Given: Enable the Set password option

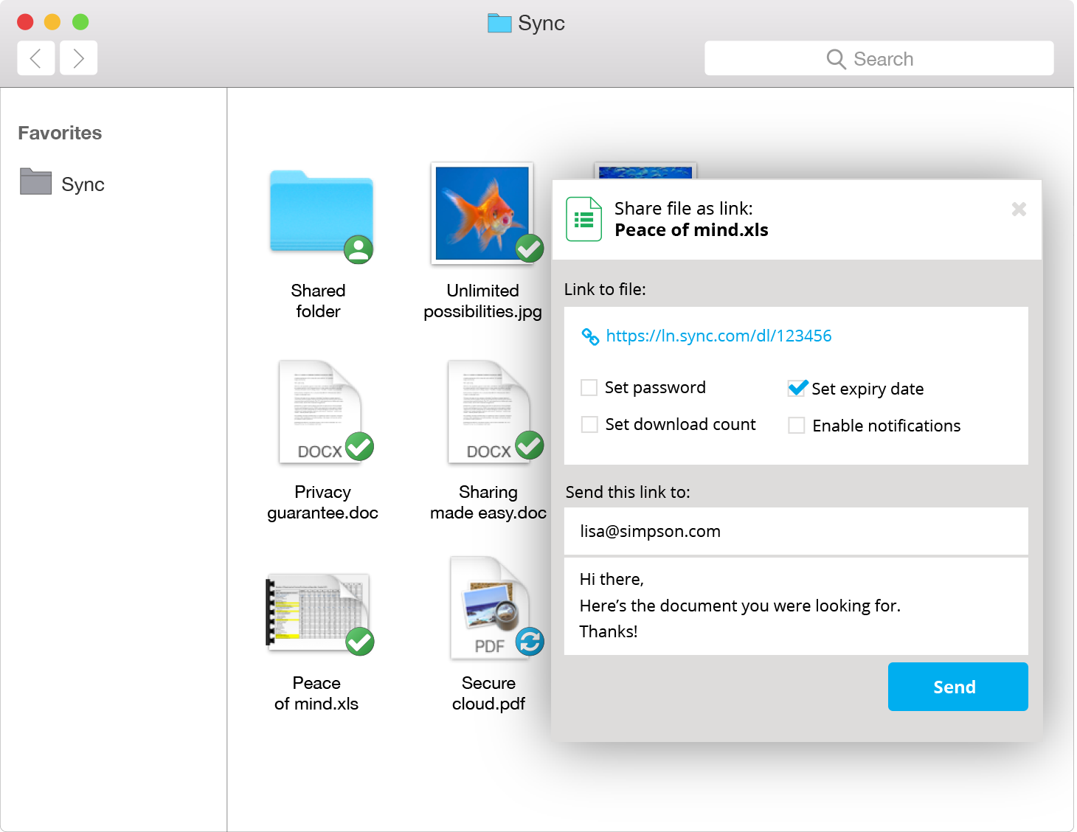Looking at the screenshot, I should point(589,386).
